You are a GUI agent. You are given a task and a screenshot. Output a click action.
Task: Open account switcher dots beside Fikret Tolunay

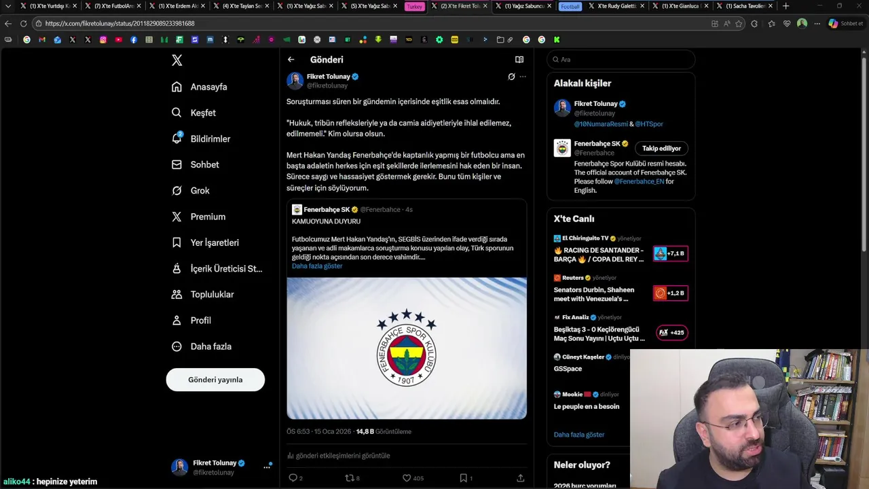tap(267, 467)
